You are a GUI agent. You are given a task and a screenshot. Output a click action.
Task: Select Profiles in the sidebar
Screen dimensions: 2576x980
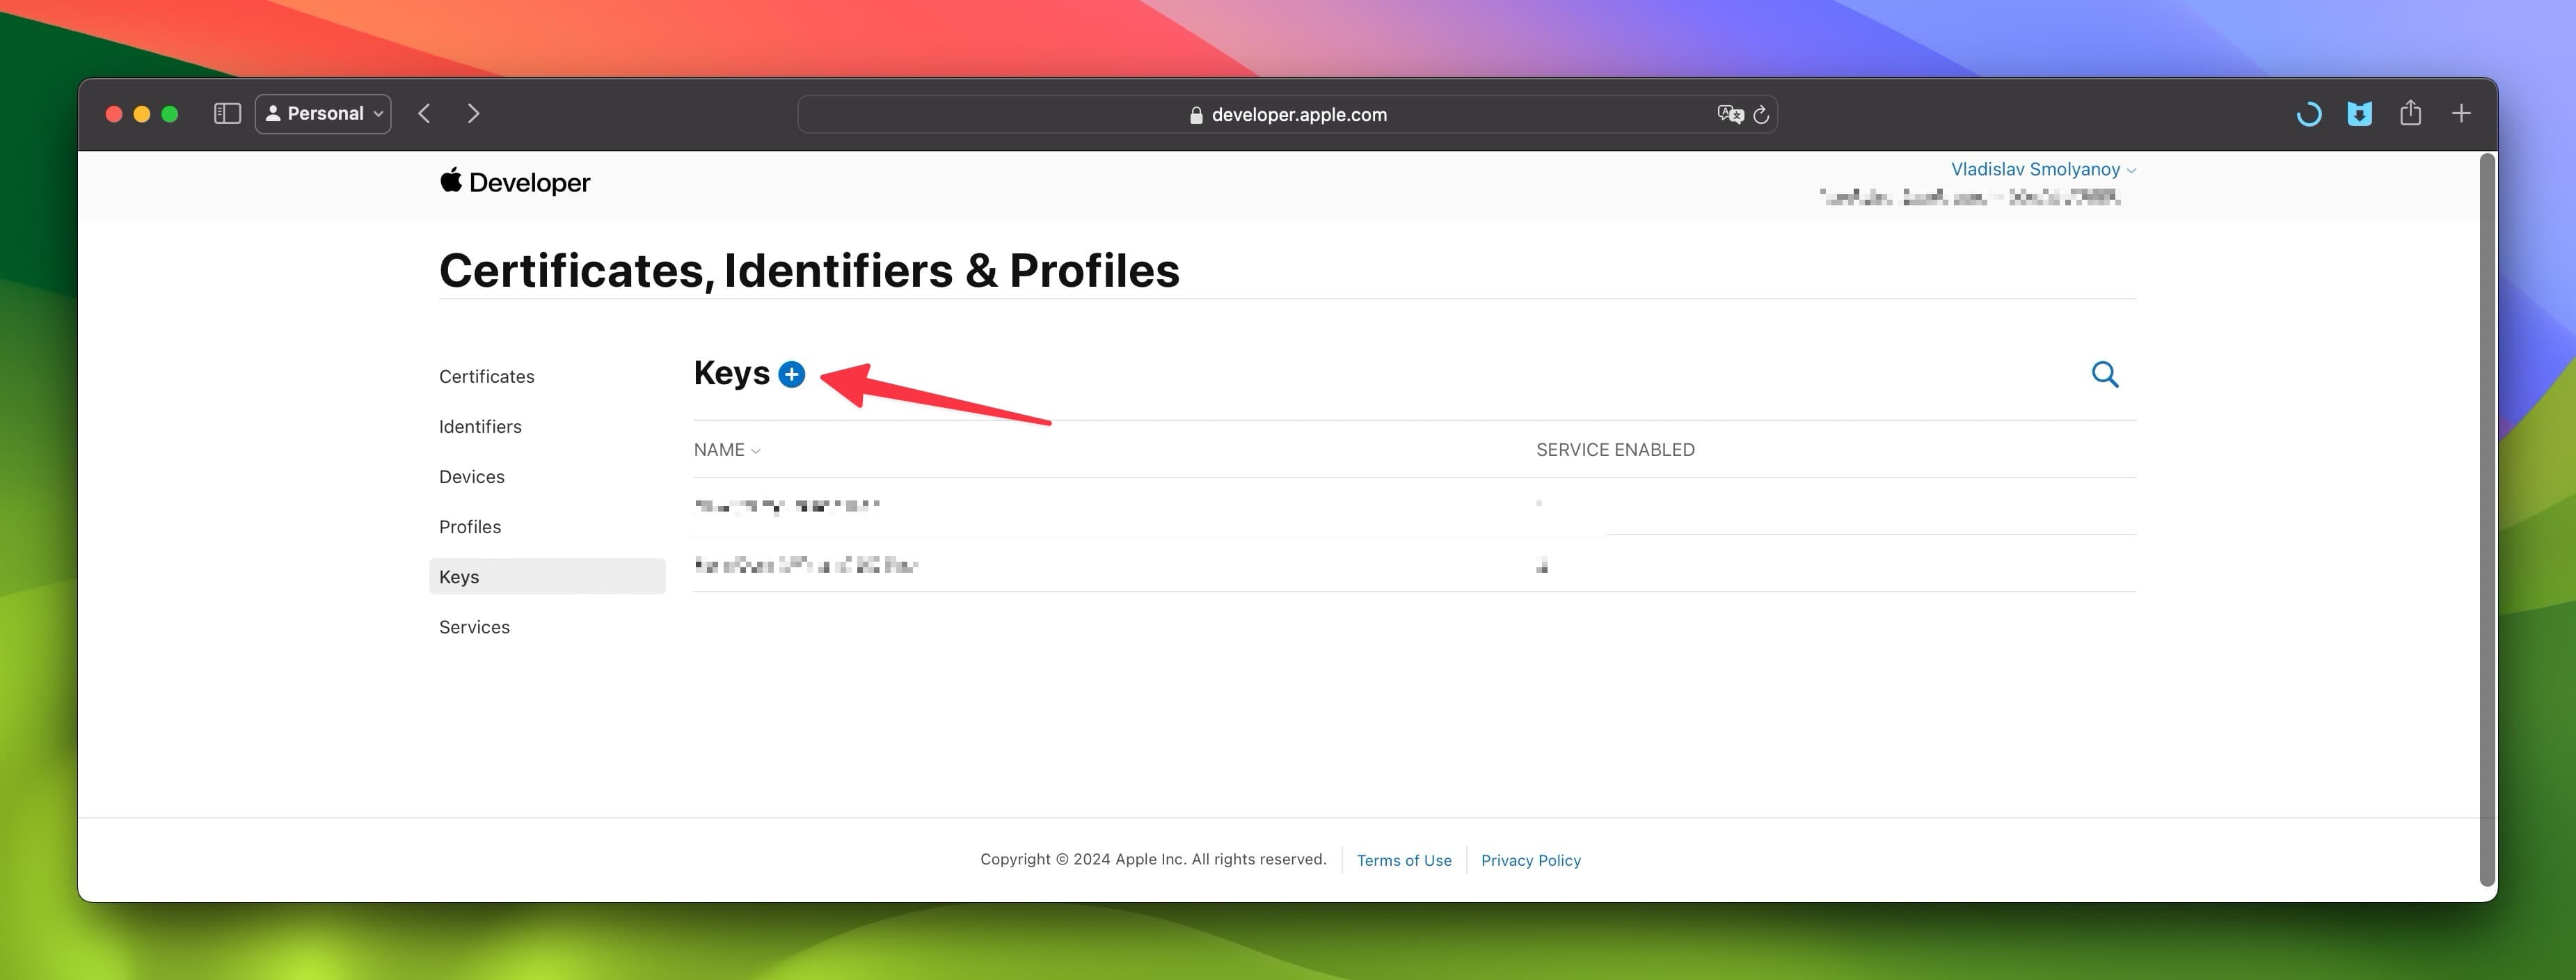pyautogui.click(x=470, y=526)
